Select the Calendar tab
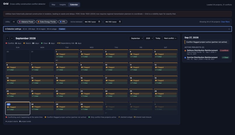Viewport: 235px width, 135px height. tap(74, 5)
